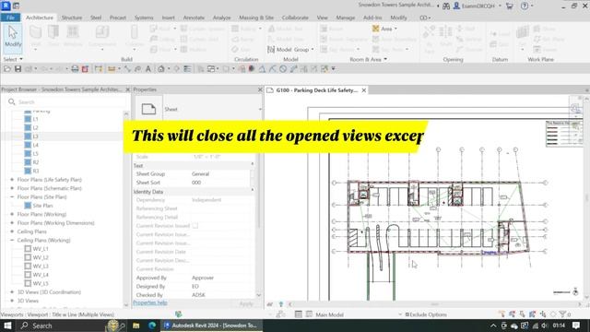This screenshot has width=590, height=332.
Task: Open Microsoft Edge from taskbar
Action: [x=152, y=326]
